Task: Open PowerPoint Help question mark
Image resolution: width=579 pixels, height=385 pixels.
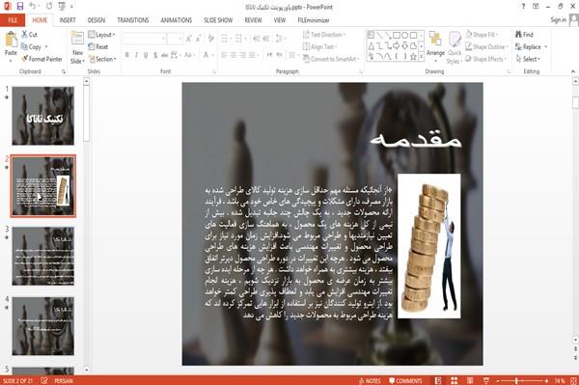Action: (523, 7)
